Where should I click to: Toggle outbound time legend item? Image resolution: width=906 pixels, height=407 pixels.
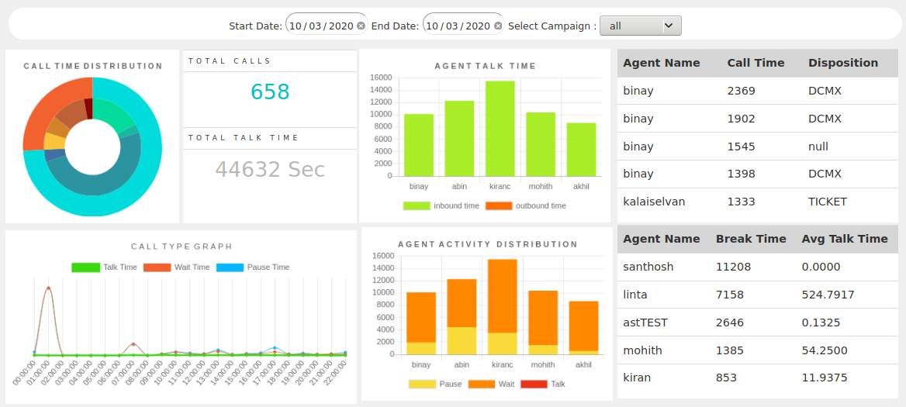click(525, 206)
